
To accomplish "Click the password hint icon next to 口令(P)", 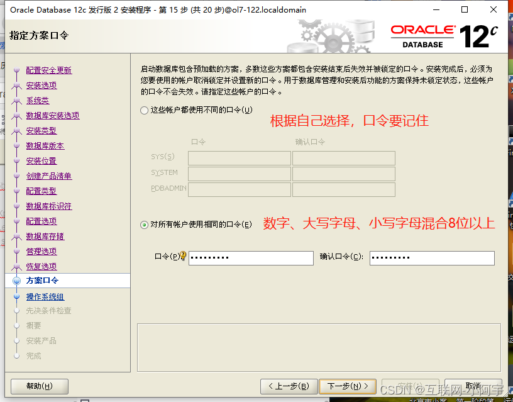I will (x=183, y=255).
